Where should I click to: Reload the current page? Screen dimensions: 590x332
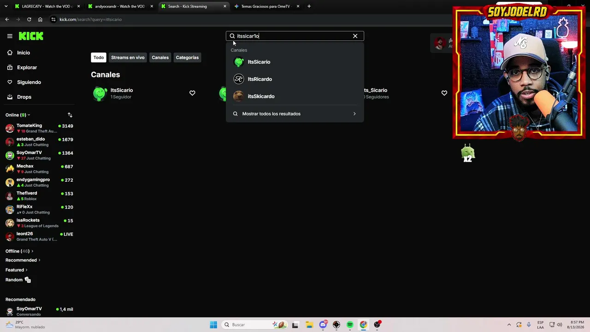(29, 19)
